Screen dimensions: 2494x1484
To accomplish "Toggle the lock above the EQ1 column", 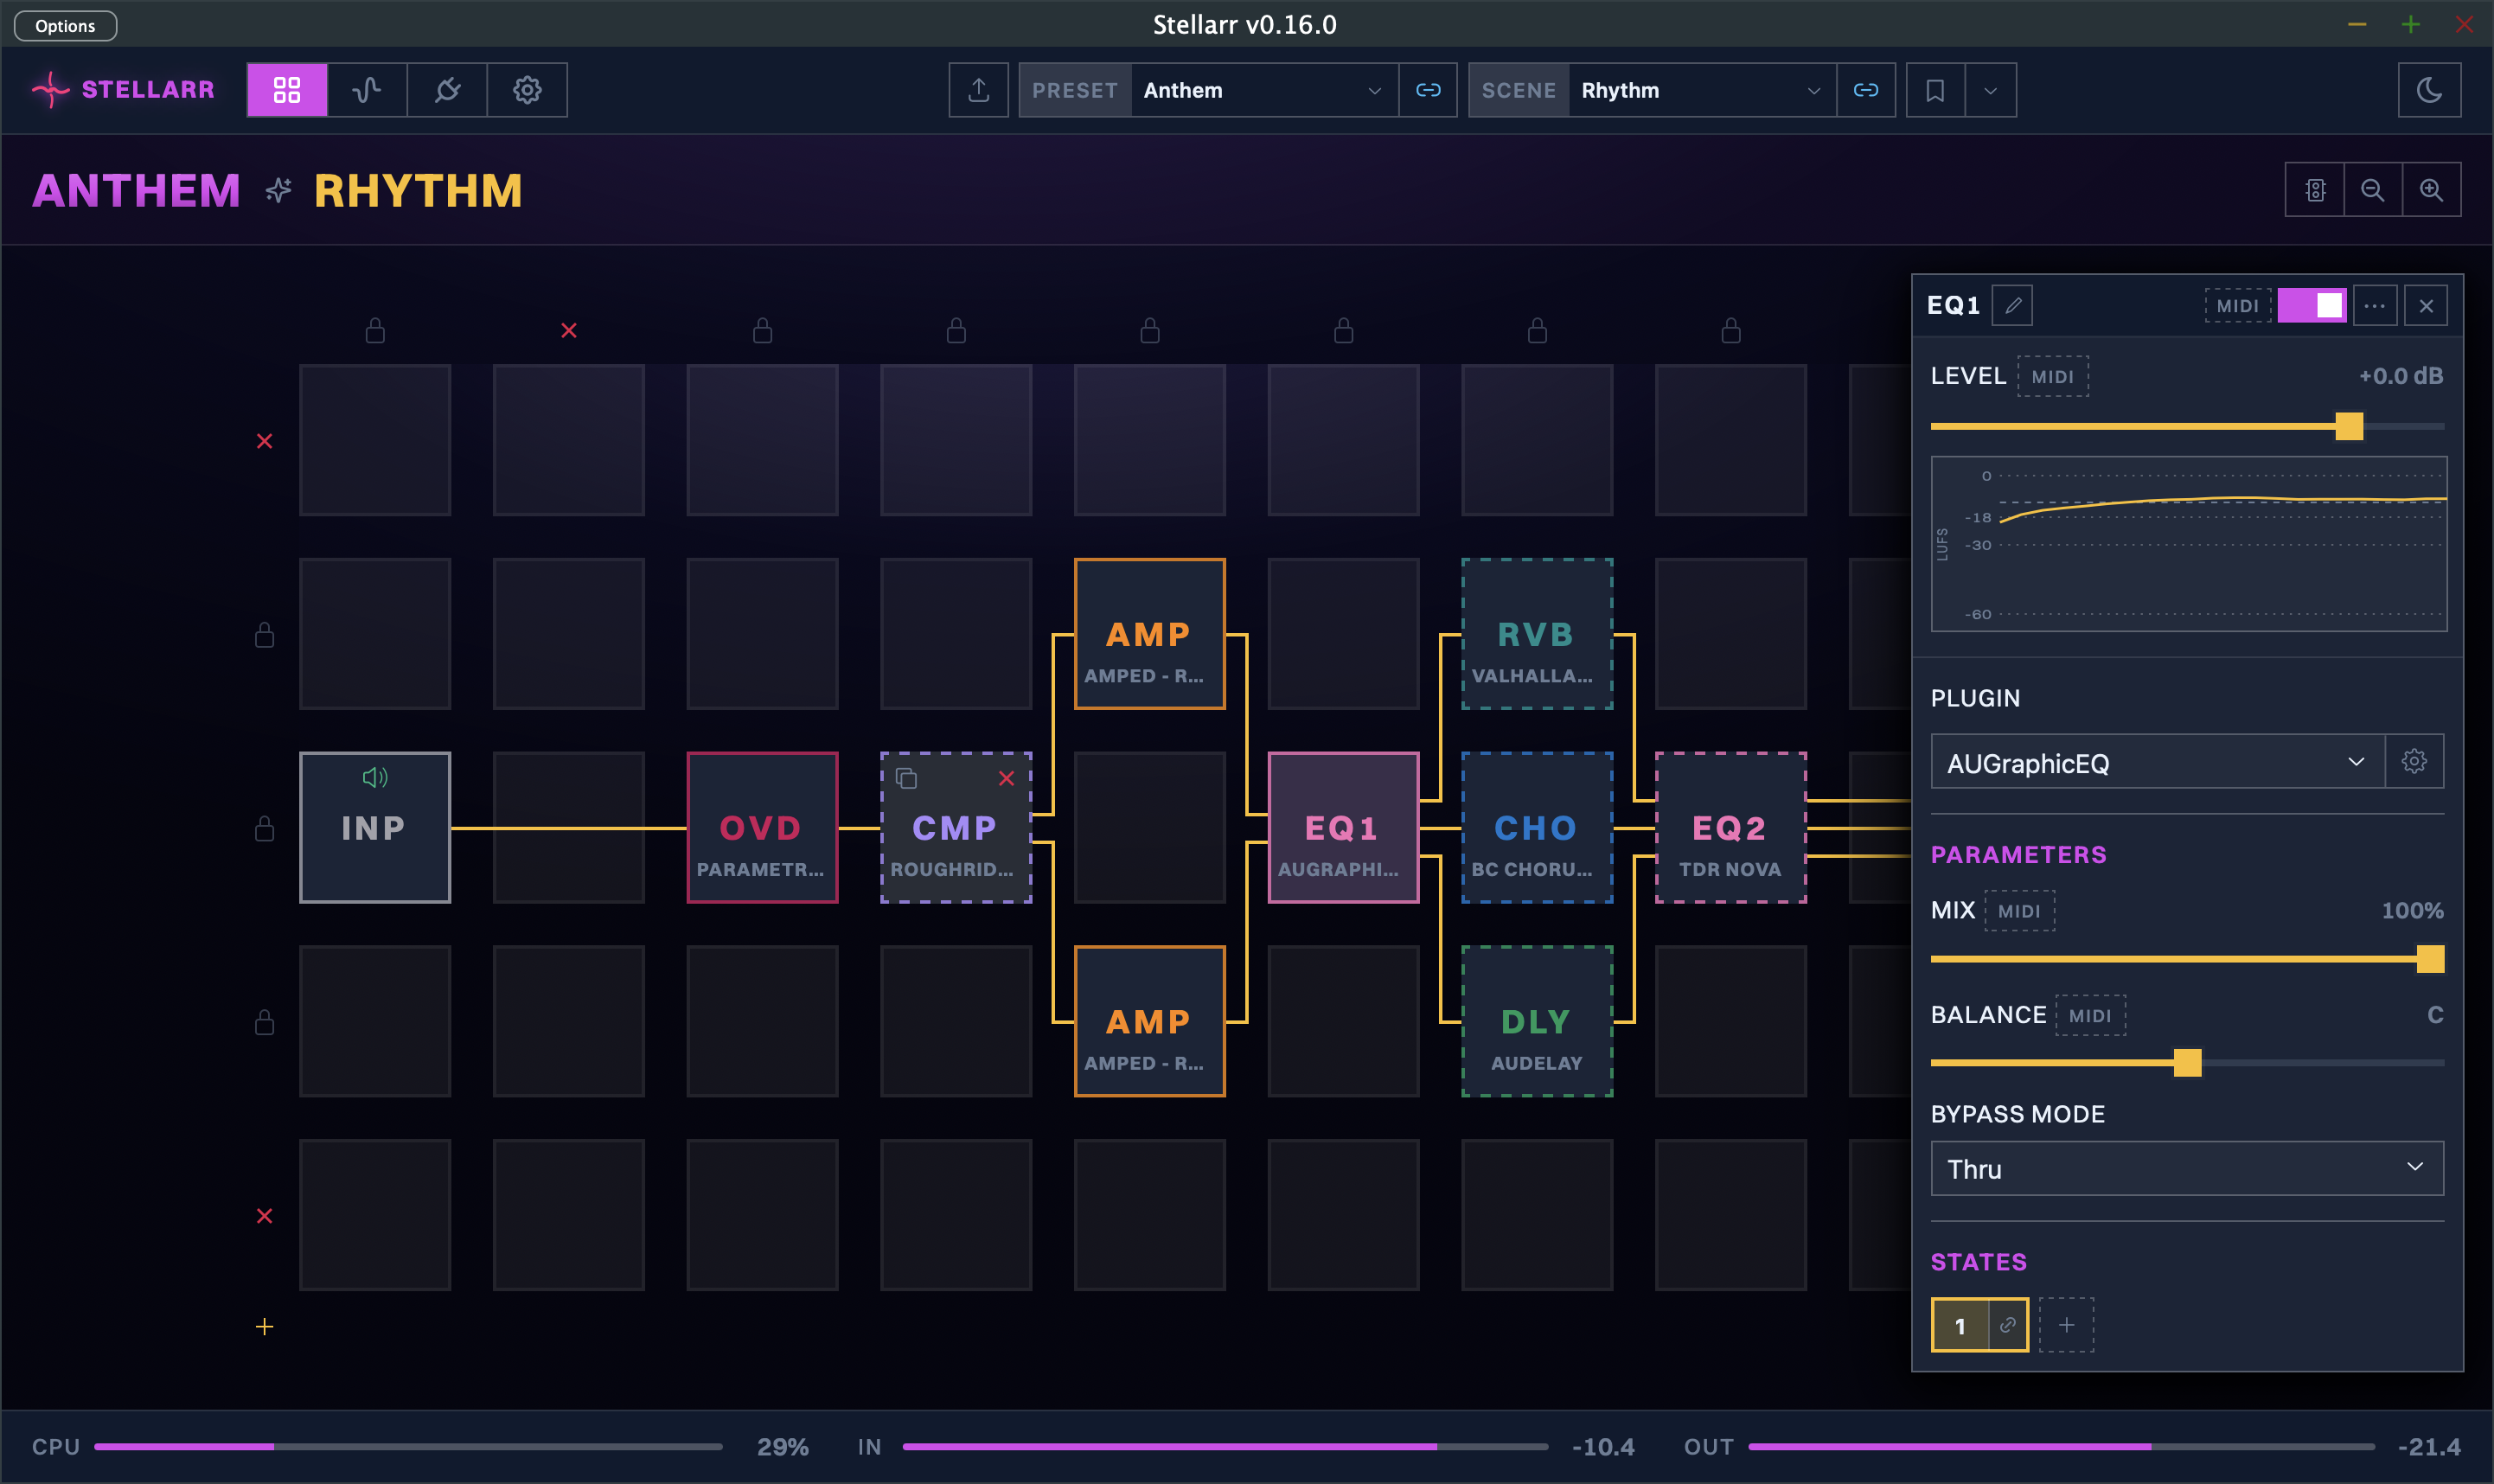I will point(1344,330).
